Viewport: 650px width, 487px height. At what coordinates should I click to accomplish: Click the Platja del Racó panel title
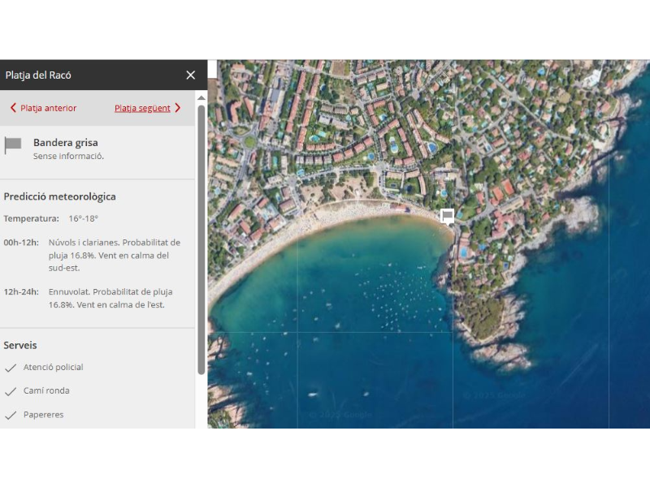[38, 75]
